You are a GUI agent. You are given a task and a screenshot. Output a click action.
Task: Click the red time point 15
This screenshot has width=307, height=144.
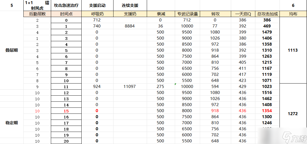66,111
